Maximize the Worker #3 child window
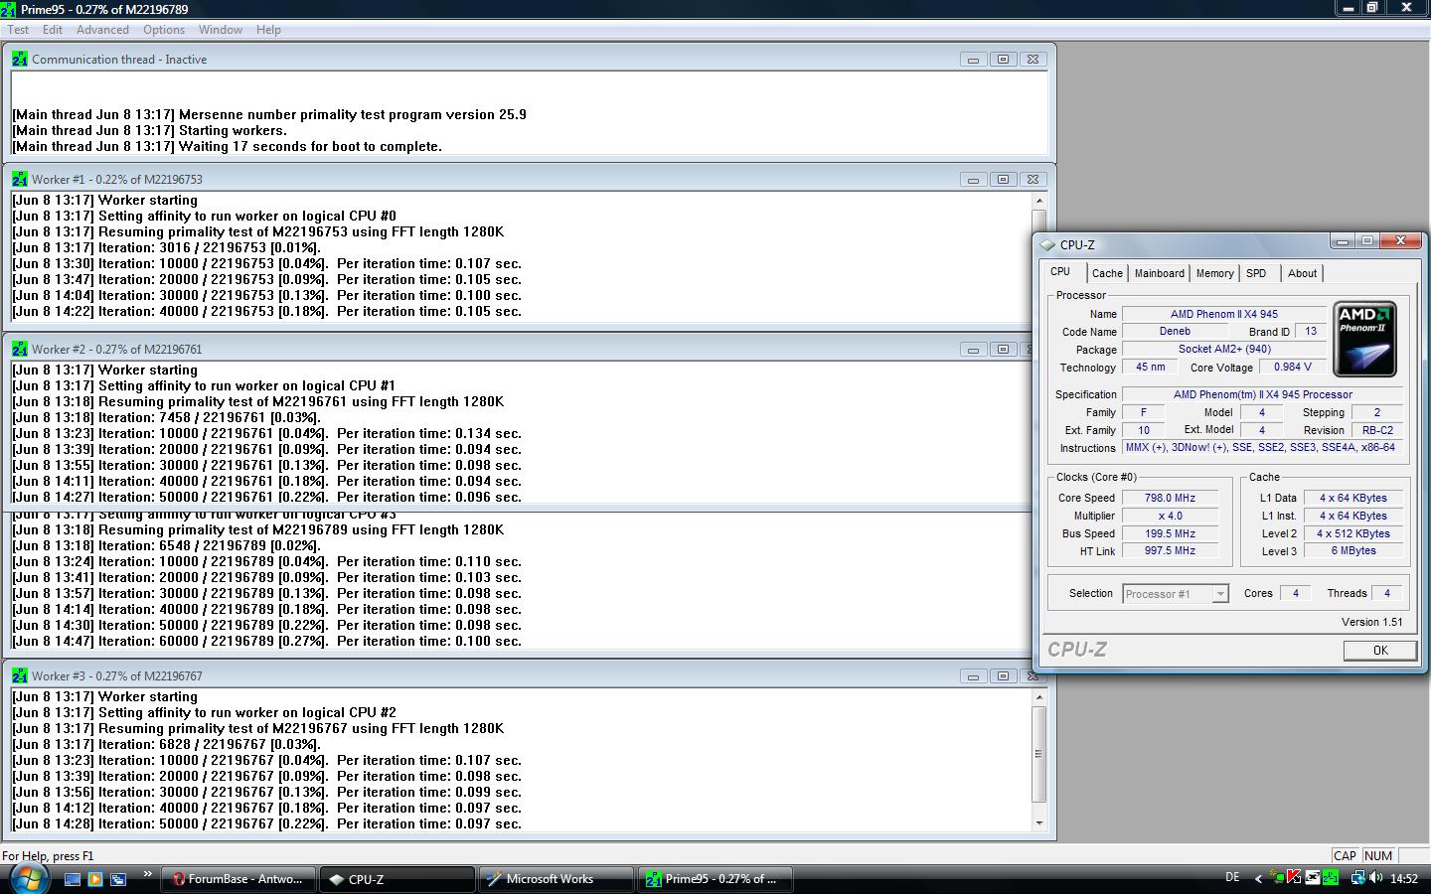This screenshot has height=894, width=1431. click(x=1003, y=676)
